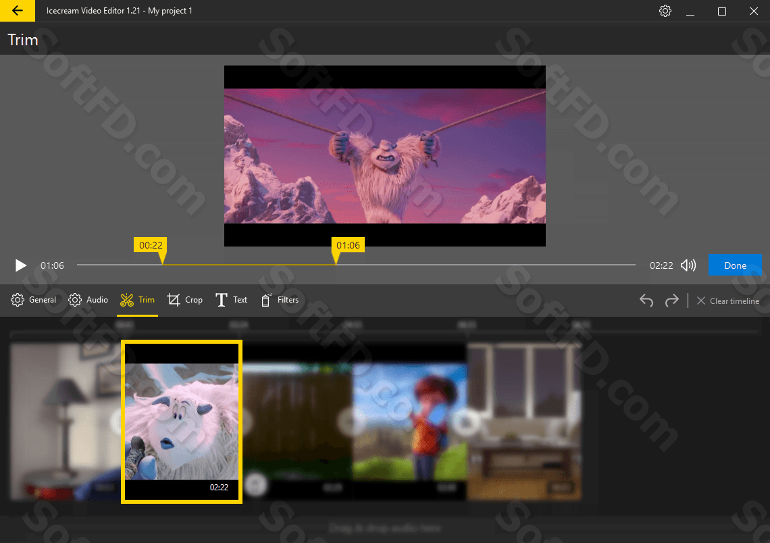Click the Done button
770x543 pixels.
(735, 265)
